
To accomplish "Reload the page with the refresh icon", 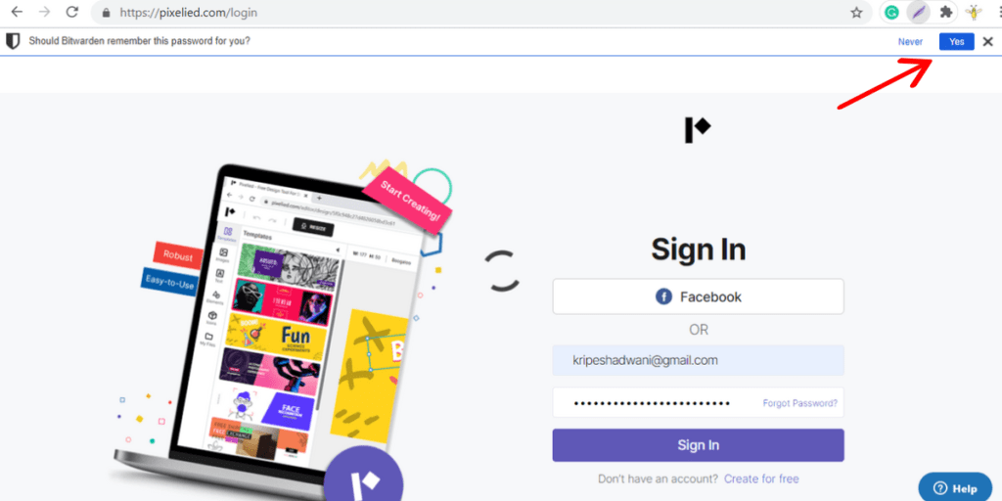I will click(x=72, y=12).
